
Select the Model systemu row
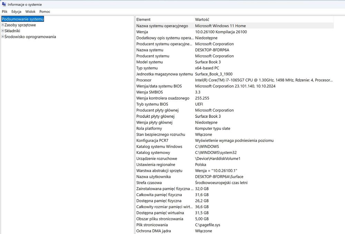click(x=235, y=62)
